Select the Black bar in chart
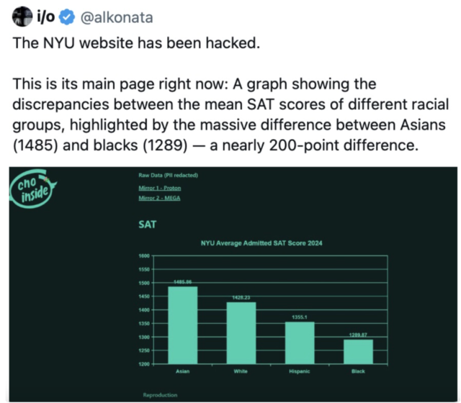Image resolution: width=461 pixels, height=403 pixels. pyautogui.click(x=358, y=352)
